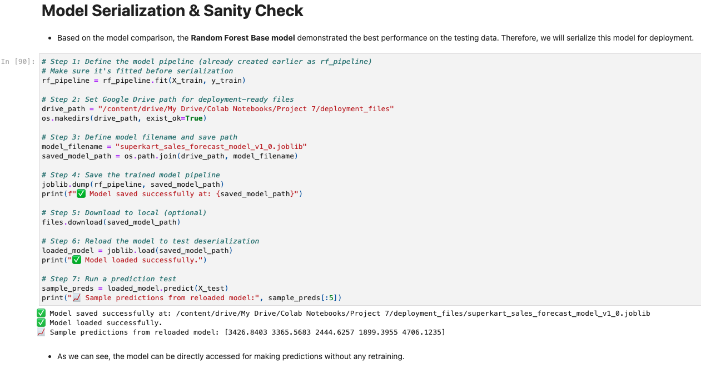Image resolution: width=701 pixels, height=368 pixels.
Task: Click the joblib.dump call line
Action: click(x=132, y=184)
